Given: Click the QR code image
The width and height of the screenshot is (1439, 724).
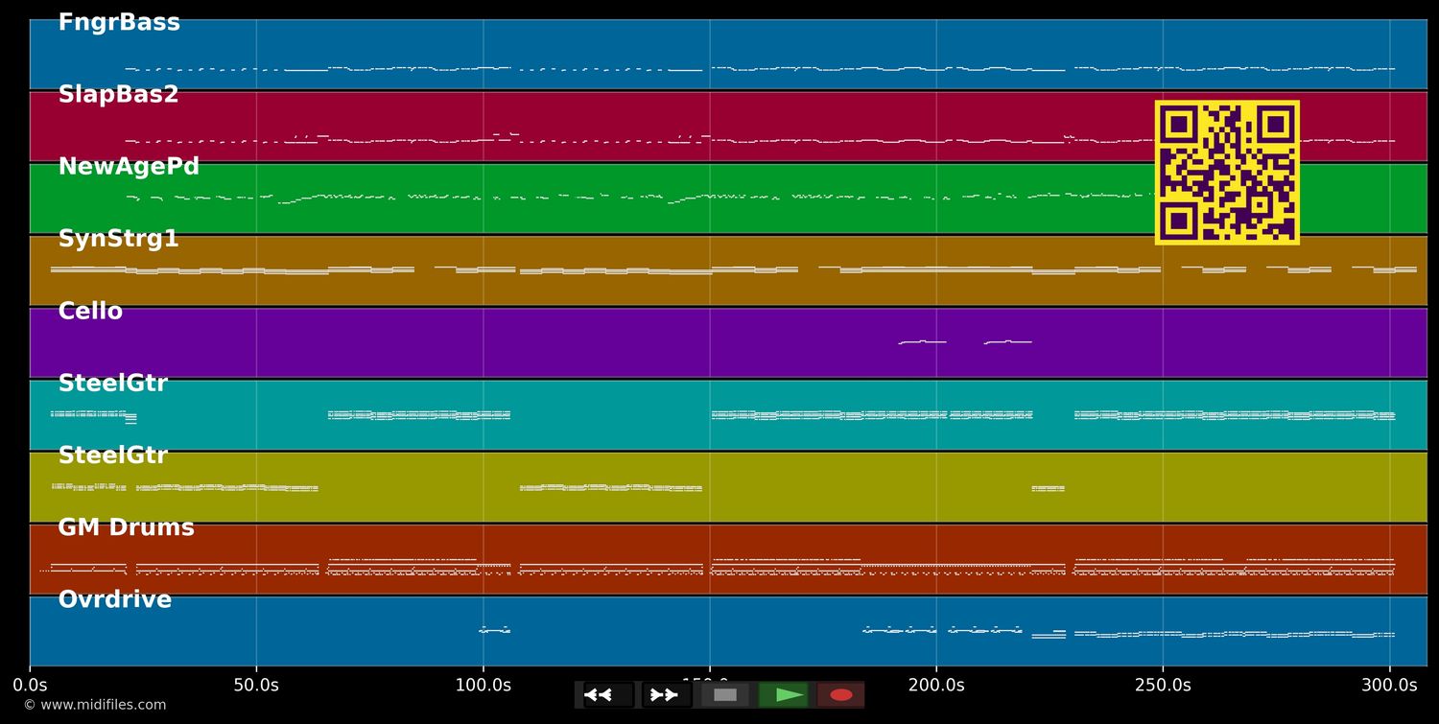Looking at the screenshot, I should 1227,173.
